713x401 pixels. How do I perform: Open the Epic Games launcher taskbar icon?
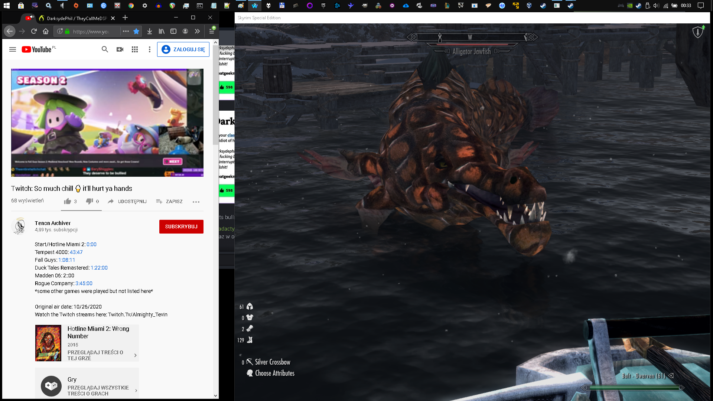[x=323, y=6]
